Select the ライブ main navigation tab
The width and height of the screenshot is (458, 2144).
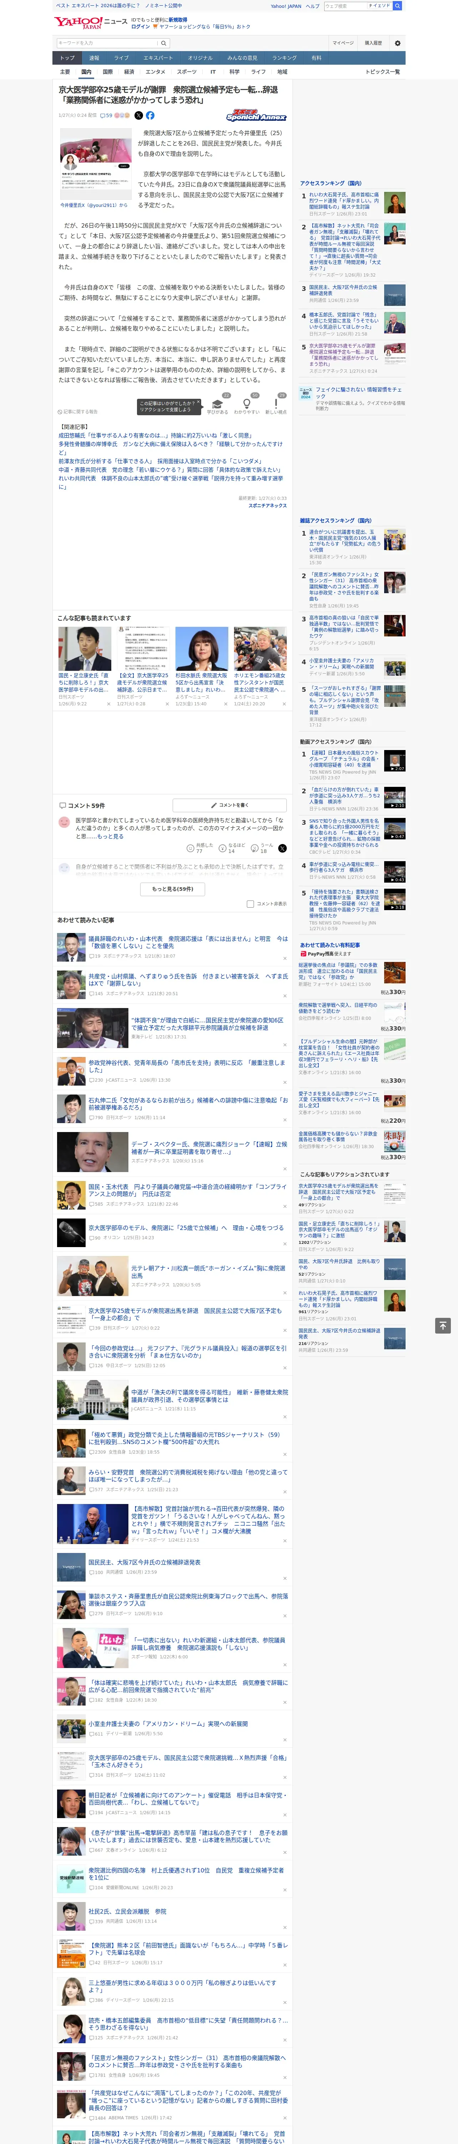(x=121, y=58)
